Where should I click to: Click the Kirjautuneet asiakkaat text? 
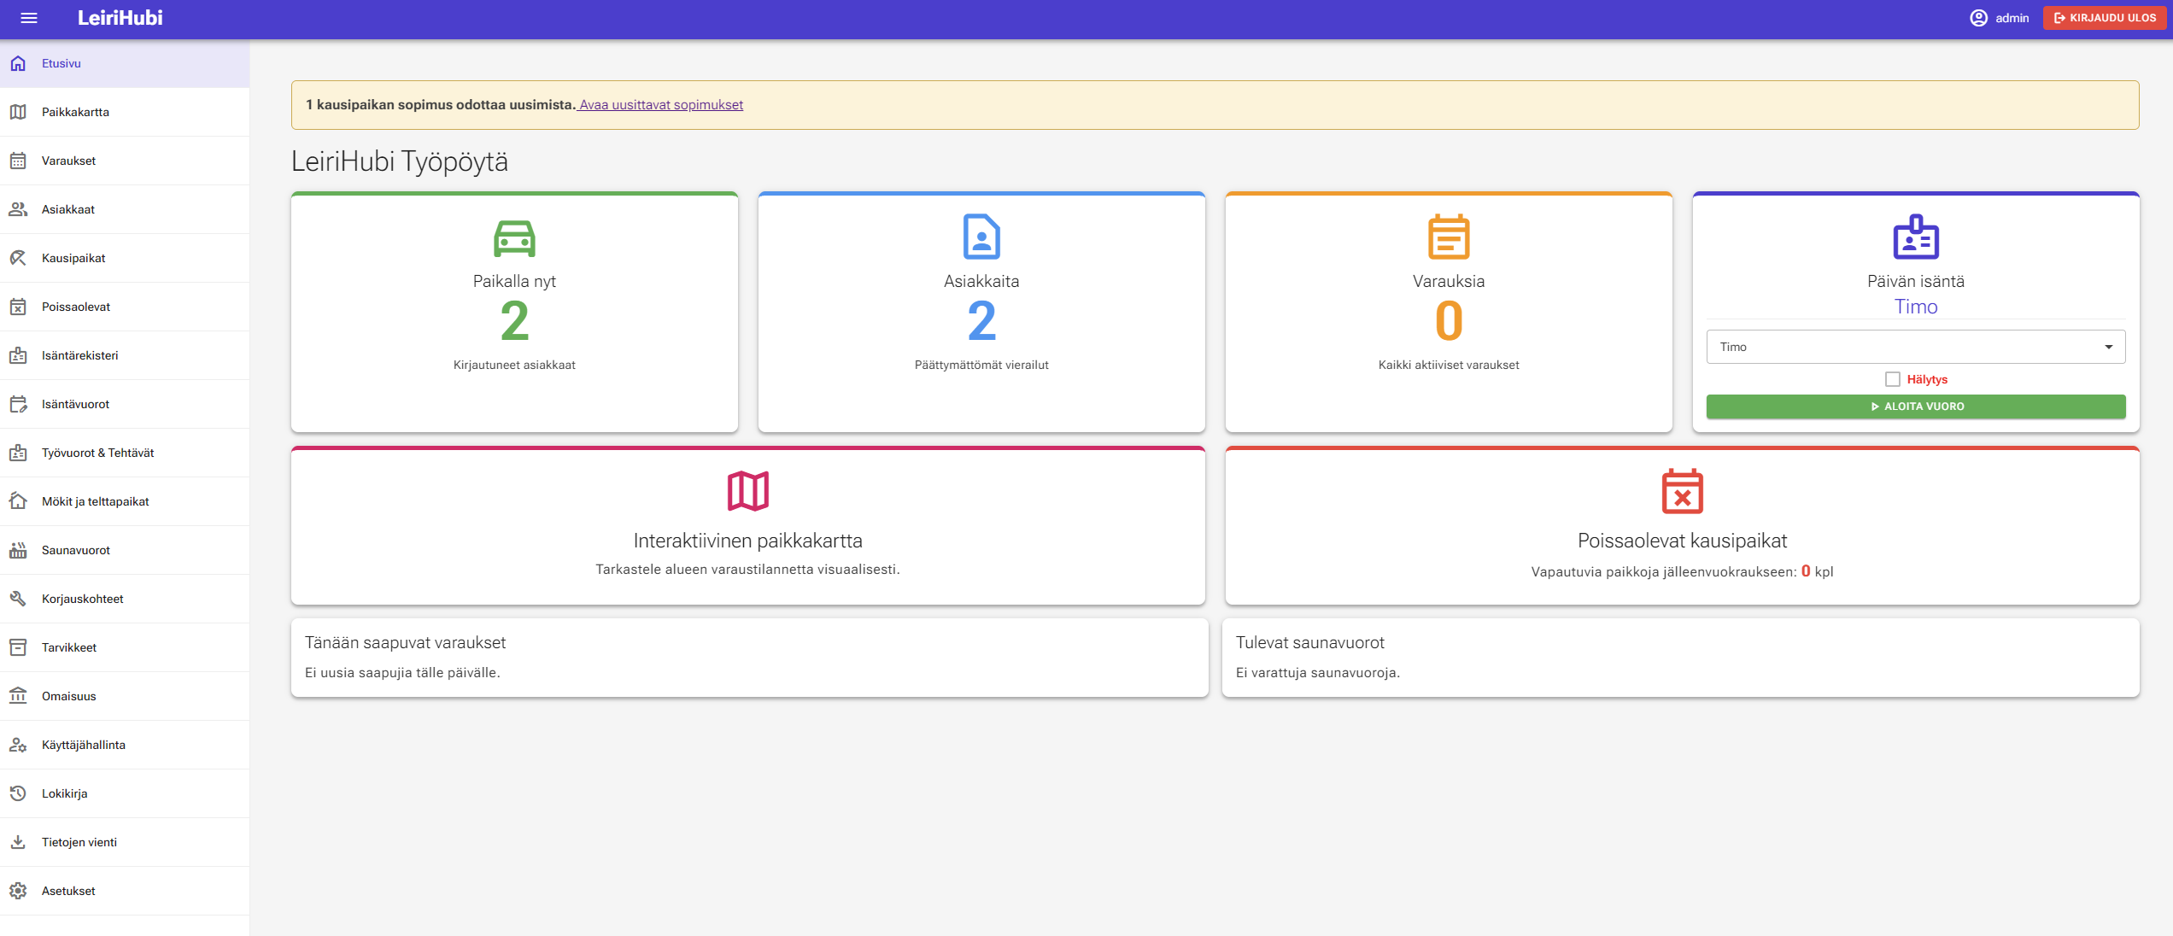(514, 365)
